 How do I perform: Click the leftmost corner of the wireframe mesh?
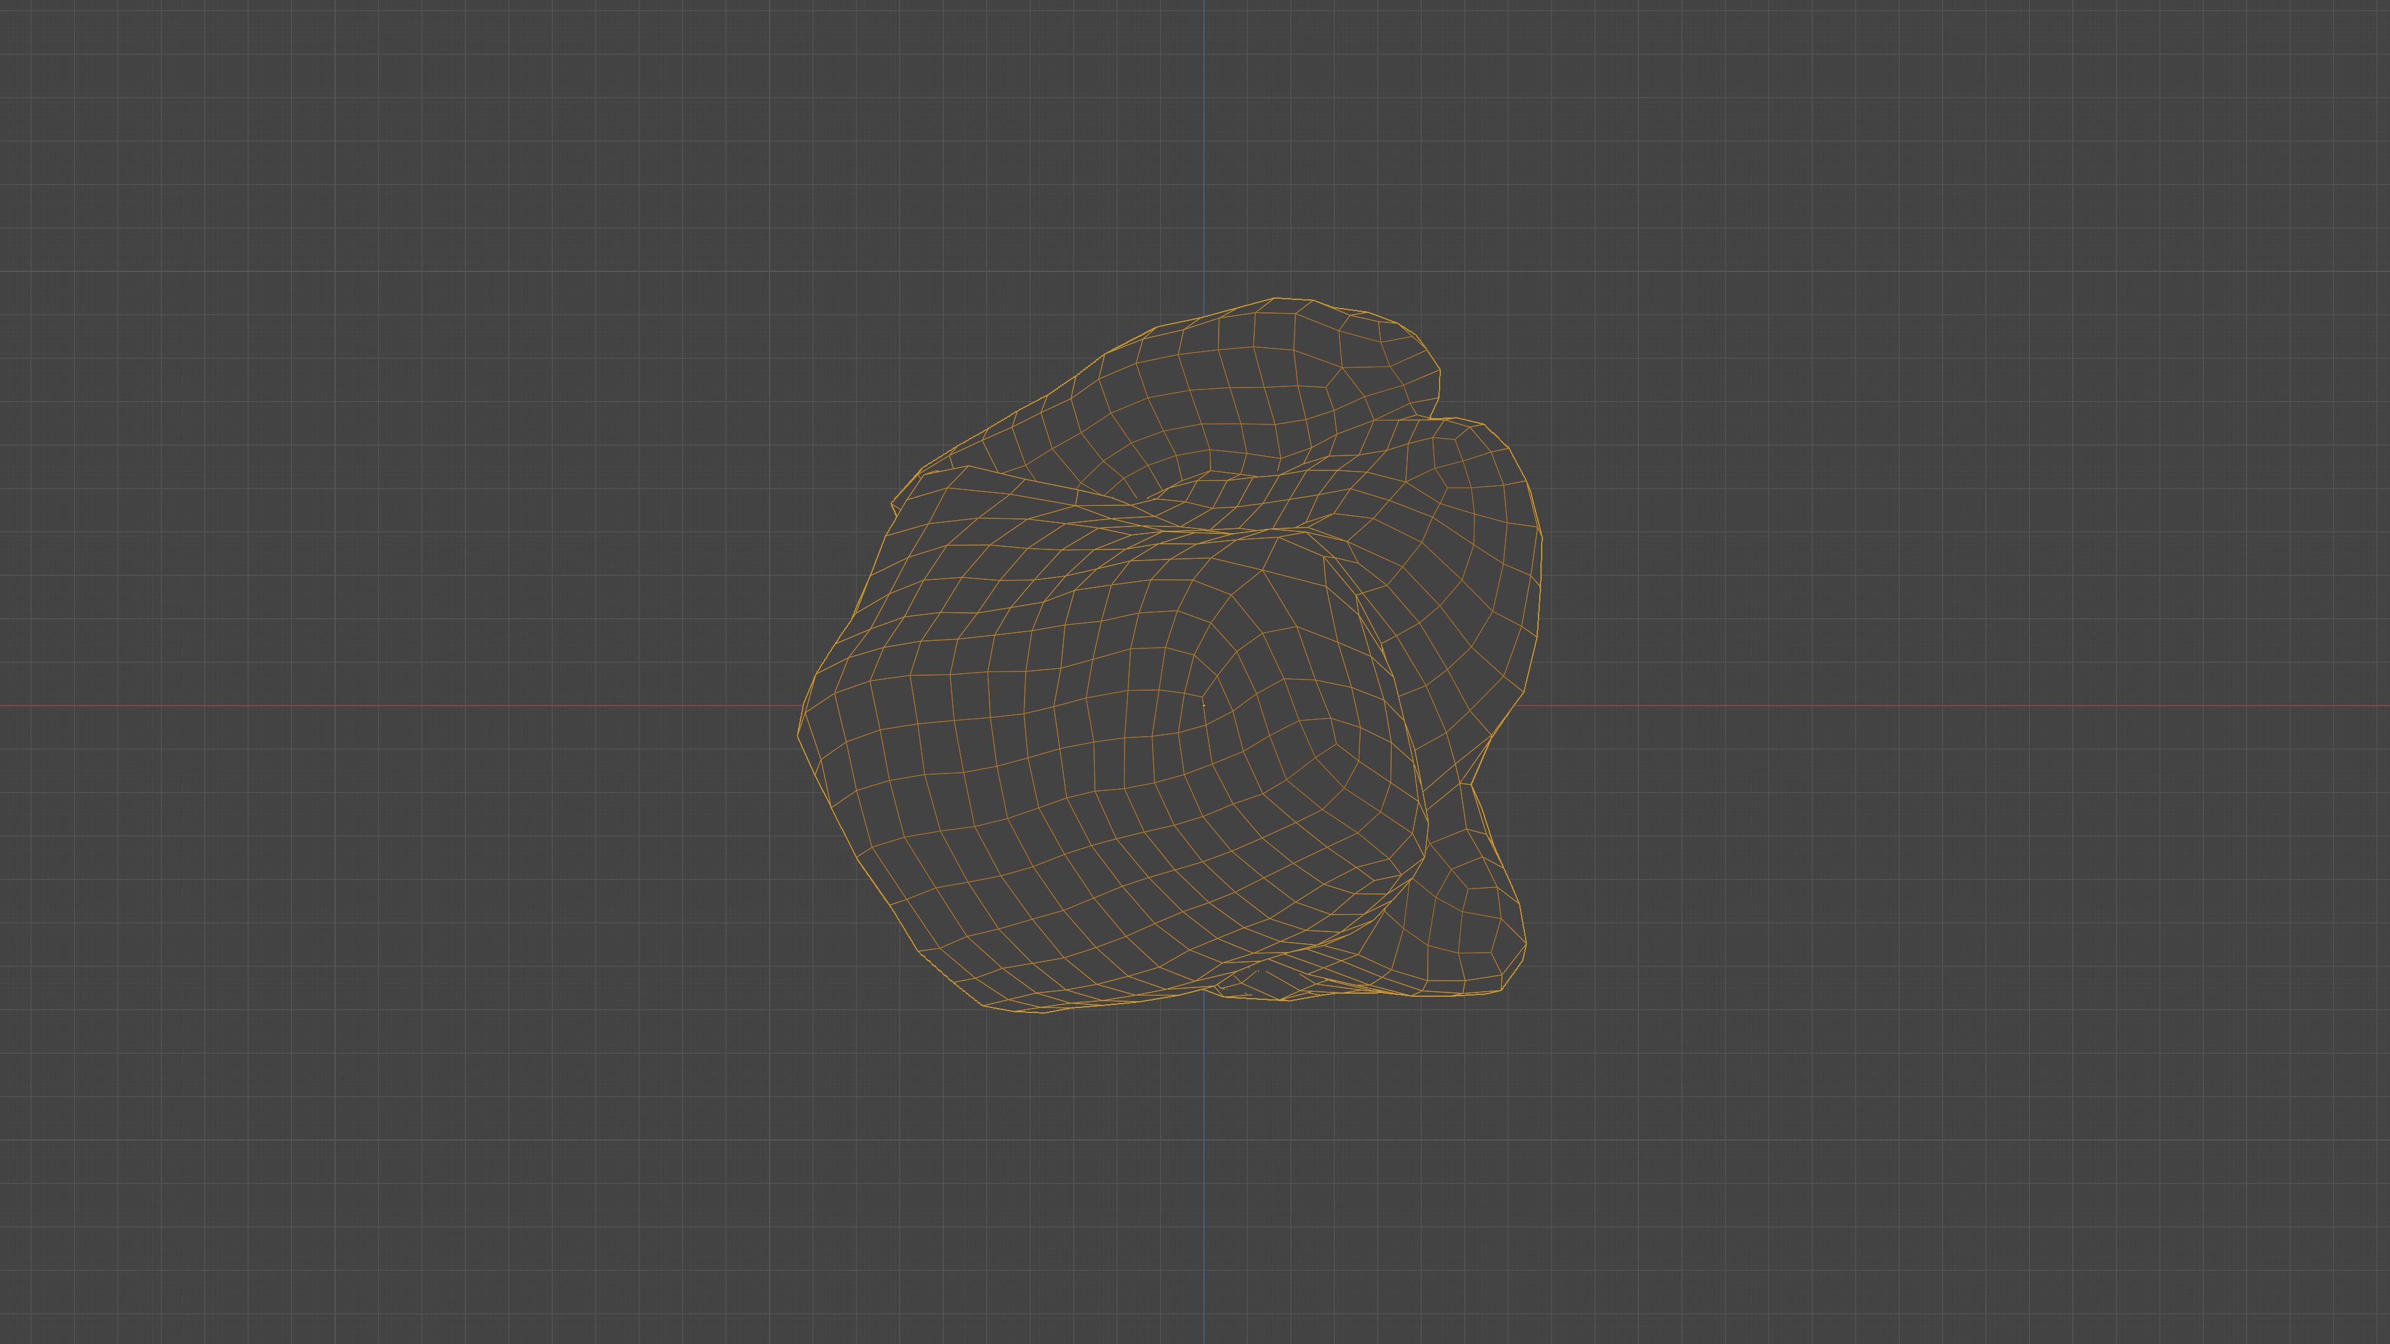[x=799, y=735]
